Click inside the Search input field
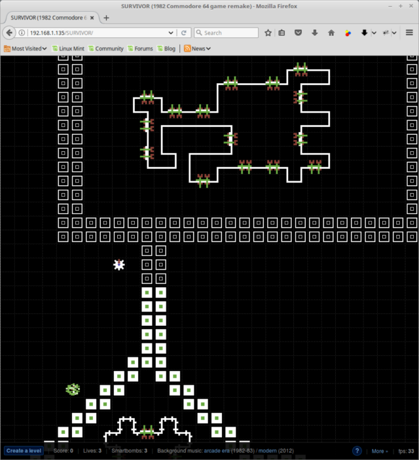The image size is (419, 460). click(229, 33)
